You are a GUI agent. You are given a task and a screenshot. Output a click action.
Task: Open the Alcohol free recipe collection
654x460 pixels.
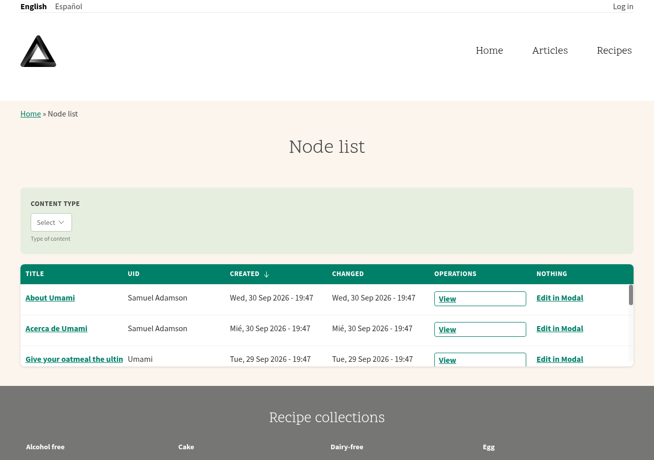coord(45,447)
